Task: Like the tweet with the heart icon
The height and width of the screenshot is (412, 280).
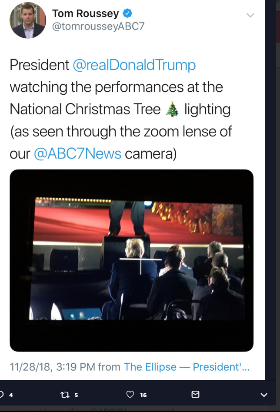Action: point(130,395)
